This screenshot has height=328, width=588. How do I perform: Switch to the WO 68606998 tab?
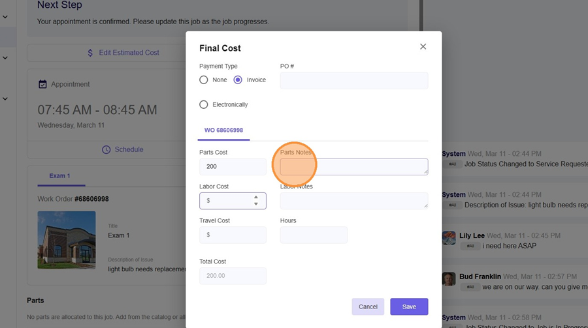point(223,130)
